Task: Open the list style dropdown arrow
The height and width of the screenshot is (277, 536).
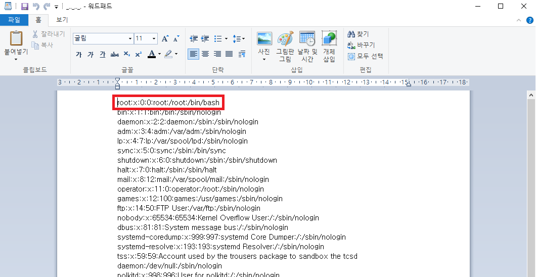Action: [227, 38]
